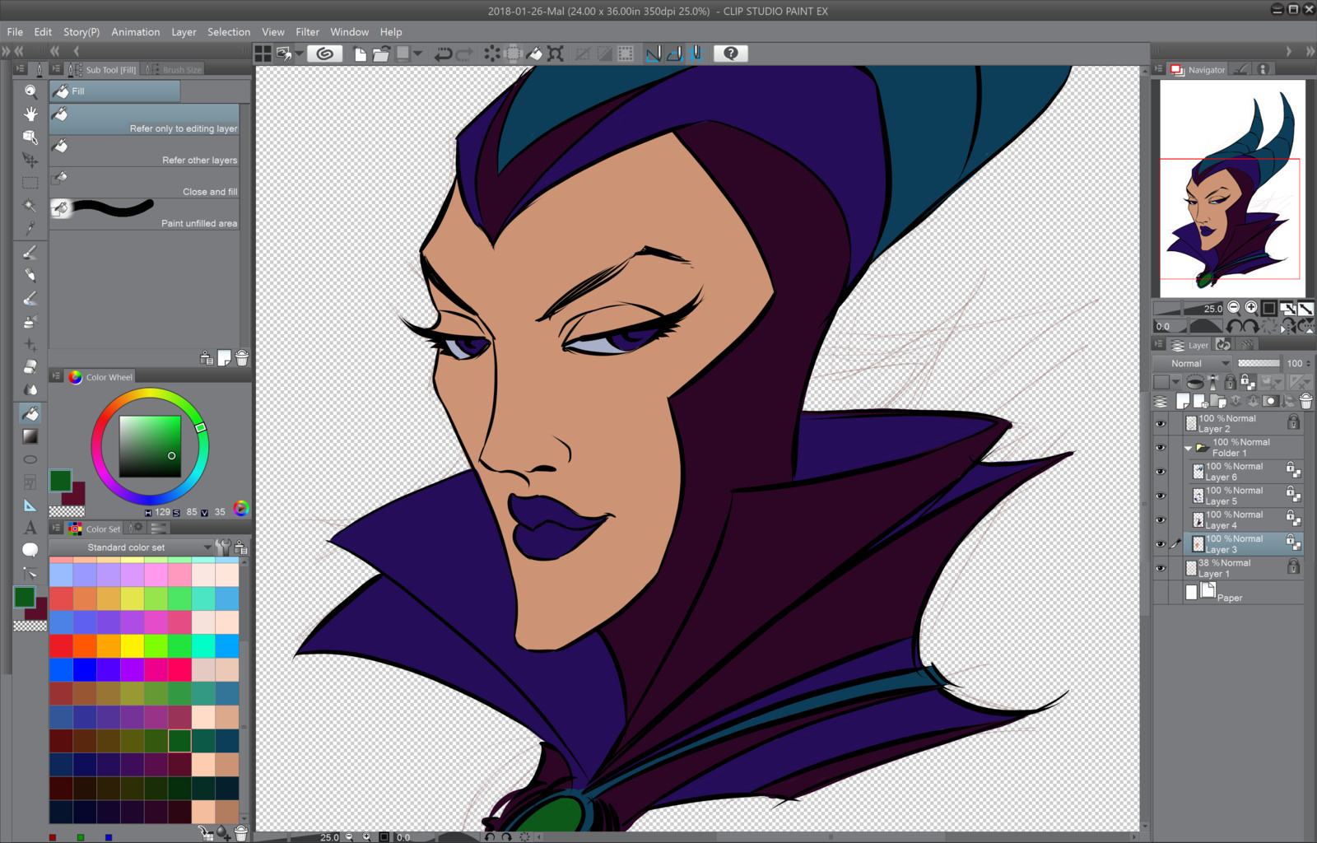Viewport: 1317px width, 843px height.
Task: Hide Layer 5 with eye icon
Action: [1161, 496]
